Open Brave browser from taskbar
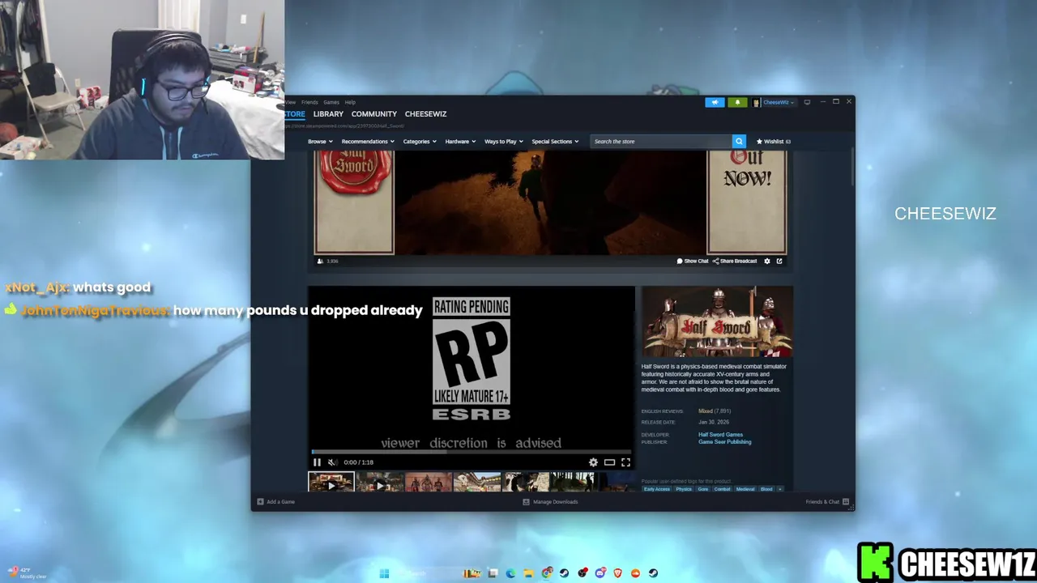The height and width of the screenshot is (583, 1037). coord(618,573)
